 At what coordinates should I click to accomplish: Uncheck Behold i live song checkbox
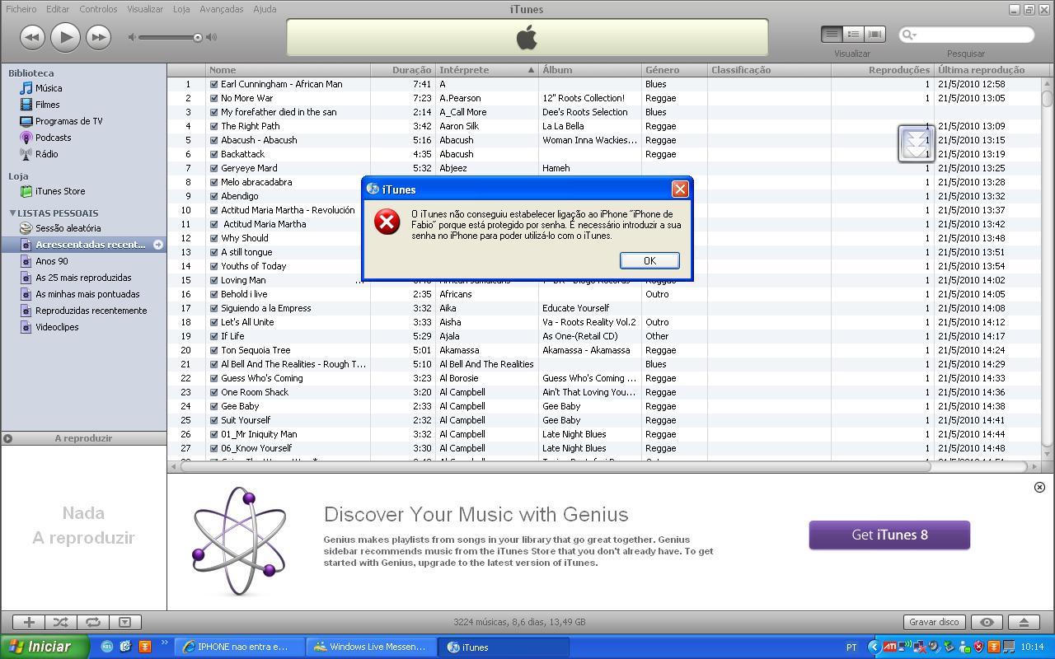[214, 294]
